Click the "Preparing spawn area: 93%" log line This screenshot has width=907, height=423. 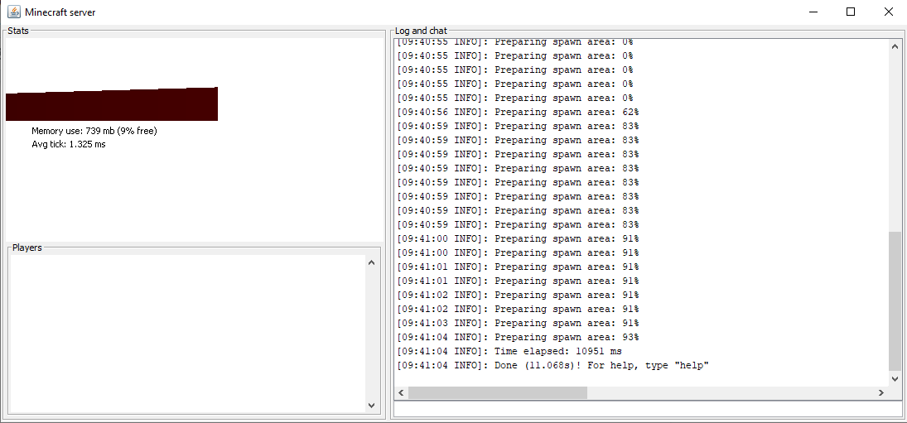pos(518,338)
